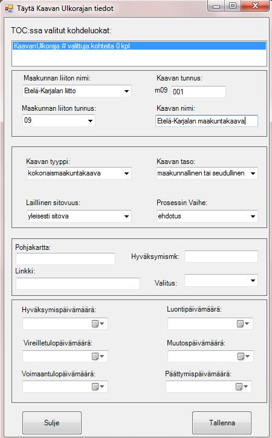
Task: Open the Vireilletulopäivämäärä calendar icon
Action: [x=98, y=356]
